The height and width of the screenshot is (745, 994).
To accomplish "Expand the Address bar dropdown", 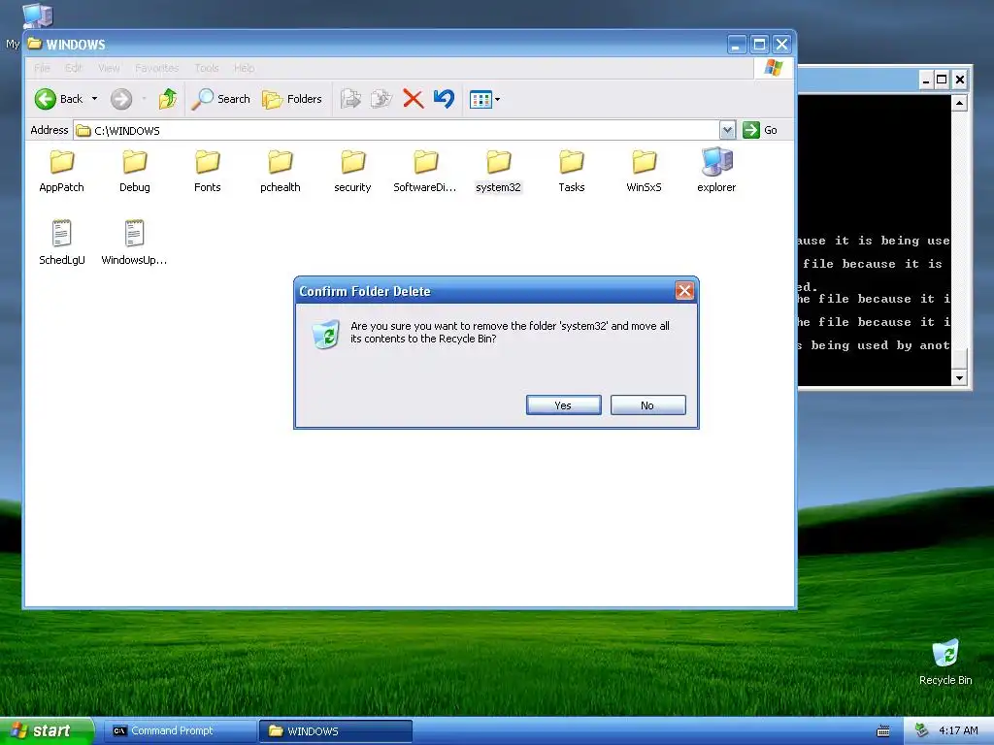I will (x=727, y=130).
